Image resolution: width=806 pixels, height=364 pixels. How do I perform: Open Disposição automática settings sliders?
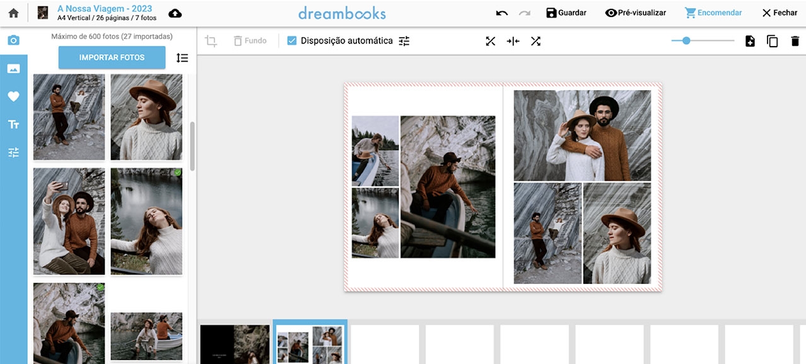[x=404, y=40]
